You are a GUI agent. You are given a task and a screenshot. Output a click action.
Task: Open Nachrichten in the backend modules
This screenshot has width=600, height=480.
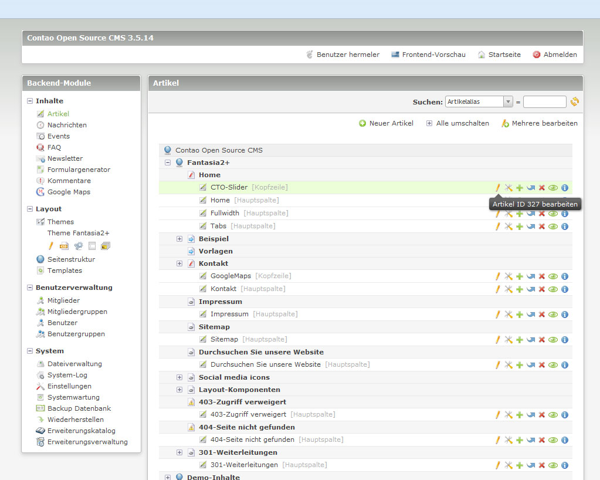[x=67, y=125]
